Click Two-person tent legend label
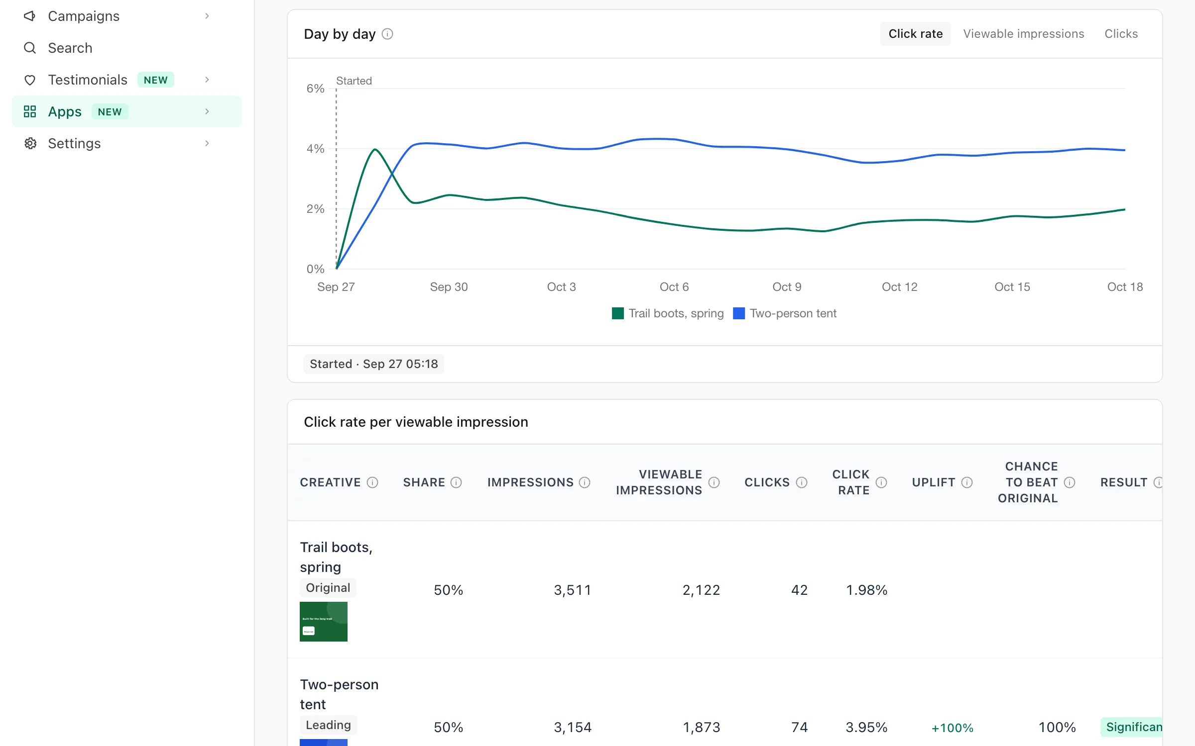The image size is (1195, 746). 793,313
